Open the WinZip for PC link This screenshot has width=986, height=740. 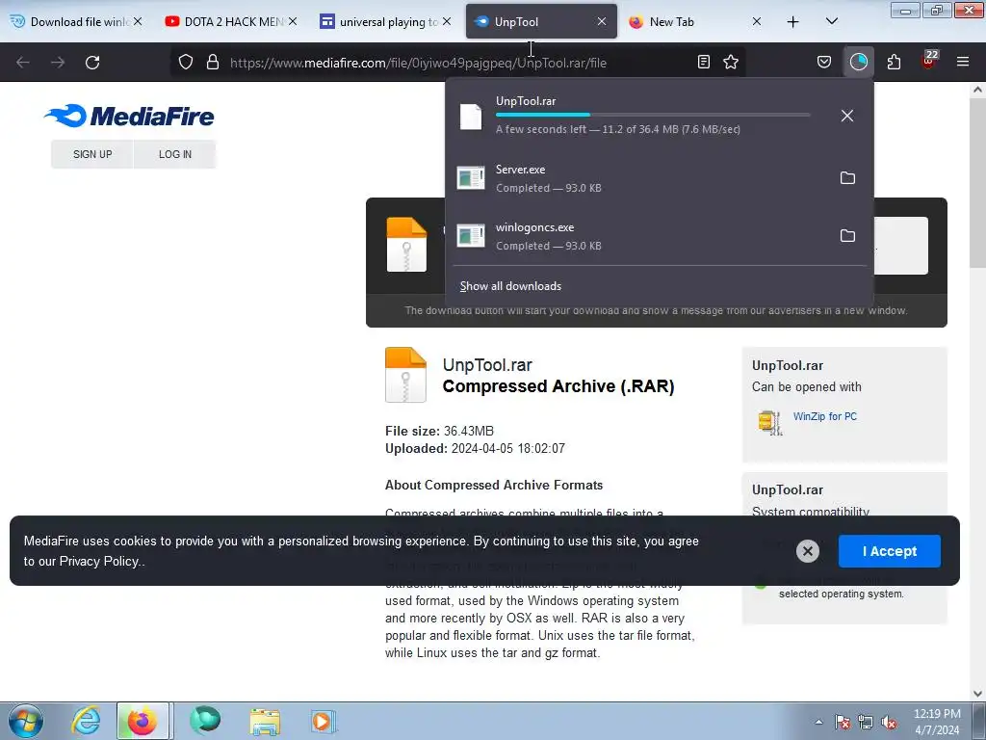pyautogui.click(x=824, y=416)
